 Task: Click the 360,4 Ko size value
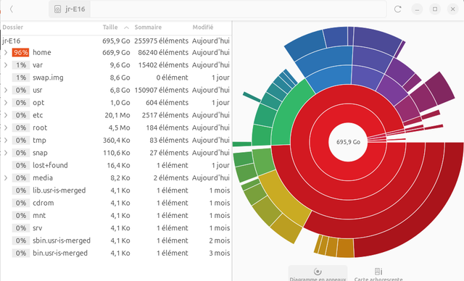coord(116,140)
